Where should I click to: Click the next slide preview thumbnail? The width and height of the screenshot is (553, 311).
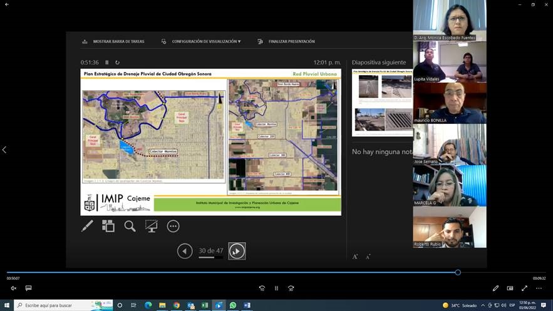click(382, 102)
